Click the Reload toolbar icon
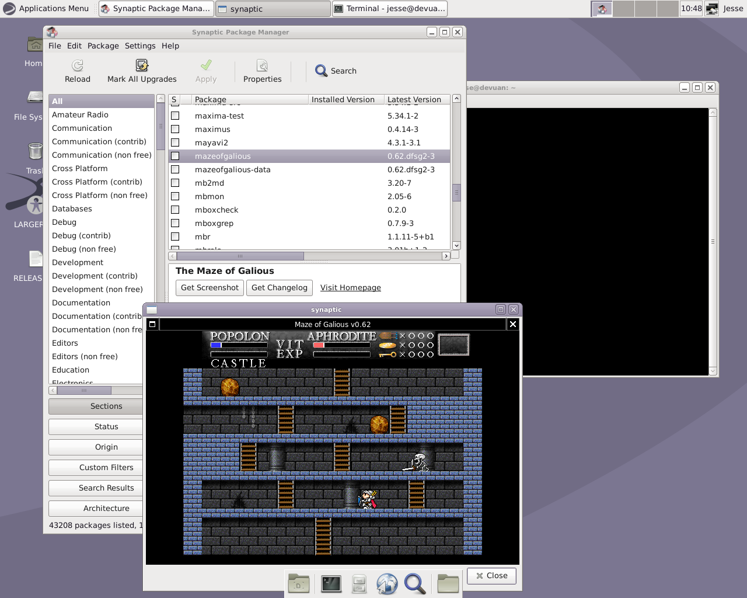747x598 pixels. [78, 65]
